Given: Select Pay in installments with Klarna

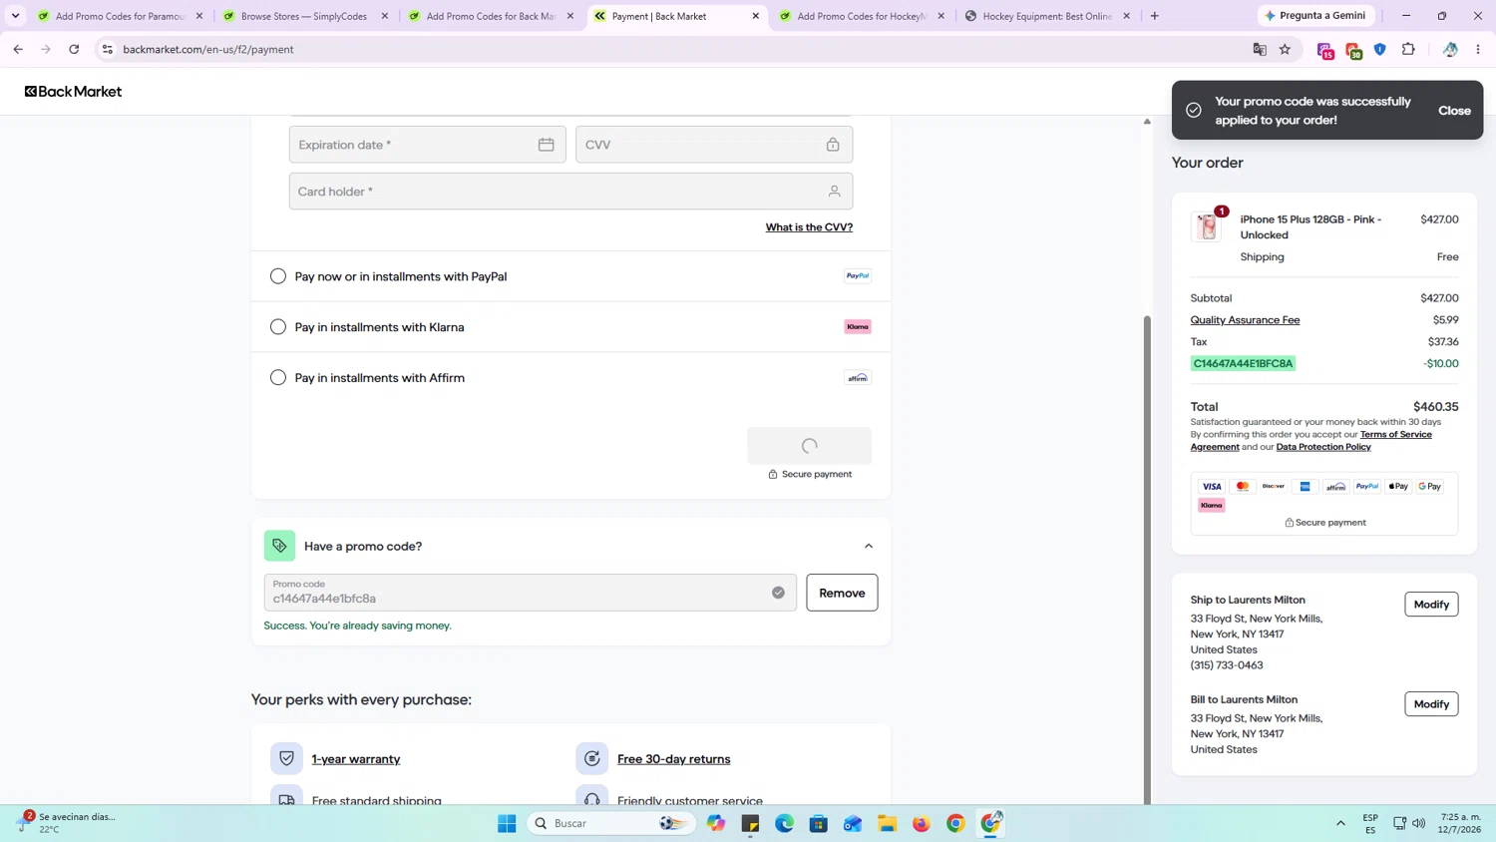Looking at the screenshot, I should point(278,327).
